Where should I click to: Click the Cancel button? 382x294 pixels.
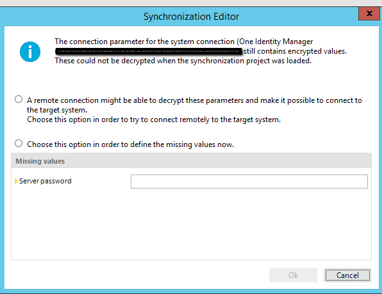(x=347, y=275)
